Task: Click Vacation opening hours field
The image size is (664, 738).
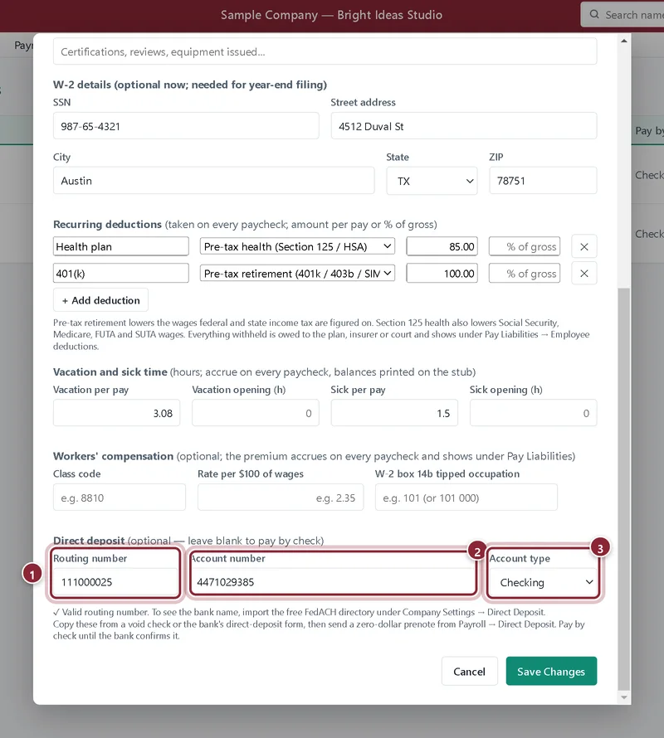Action: pyautogui.click(x=256, y=413)
